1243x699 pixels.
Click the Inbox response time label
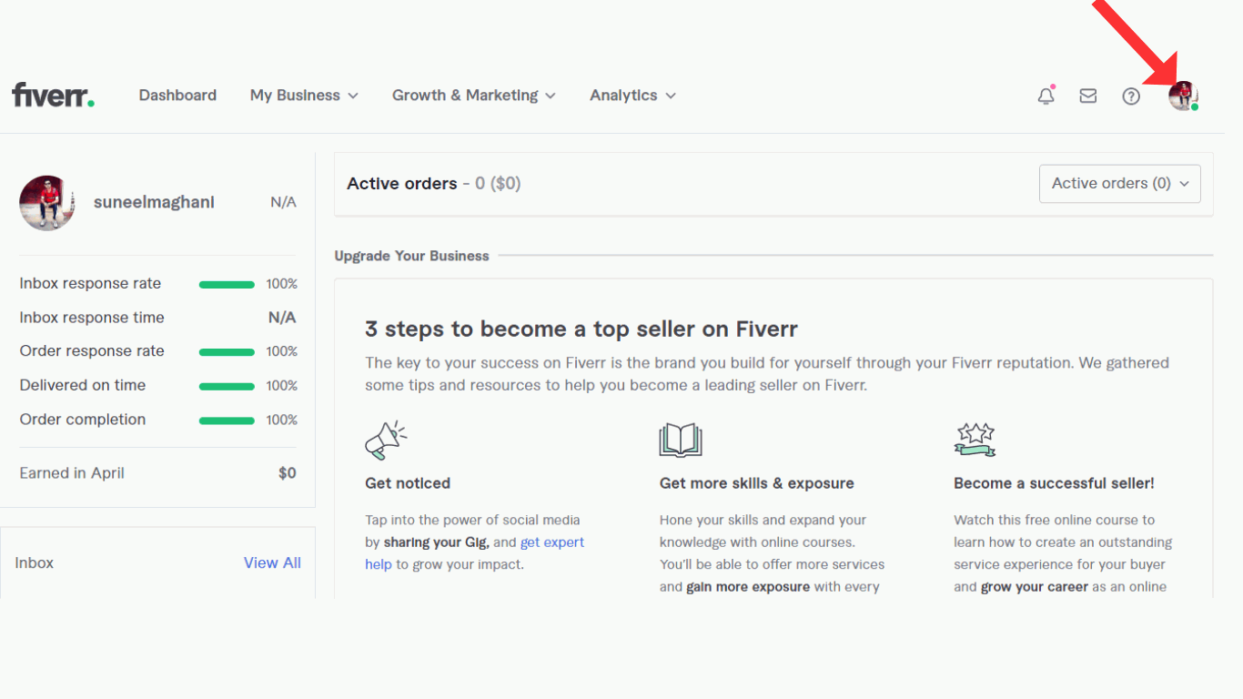tap(92, 318)
